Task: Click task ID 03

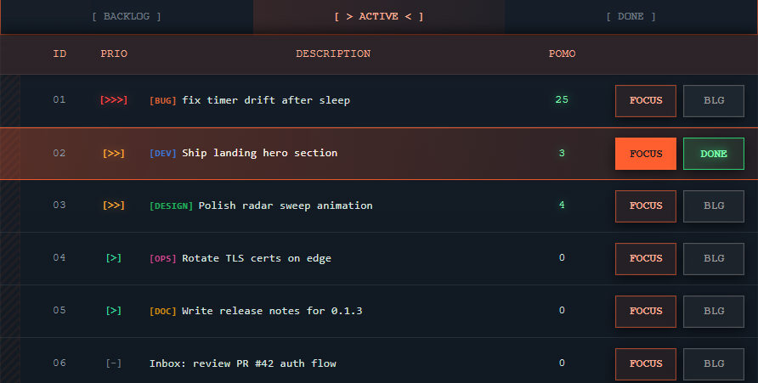Action: point(59,206)
